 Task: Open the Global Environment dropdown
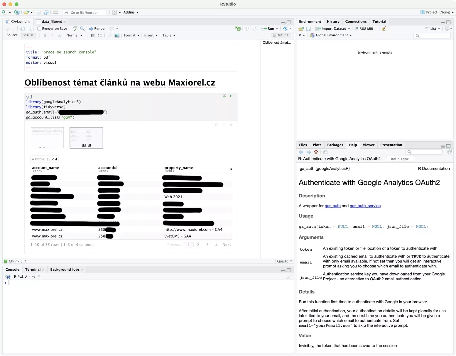[x=331, y=35]
